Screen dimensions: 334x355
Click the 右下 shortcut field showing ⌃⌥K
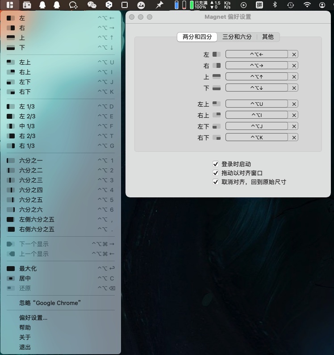257,138
